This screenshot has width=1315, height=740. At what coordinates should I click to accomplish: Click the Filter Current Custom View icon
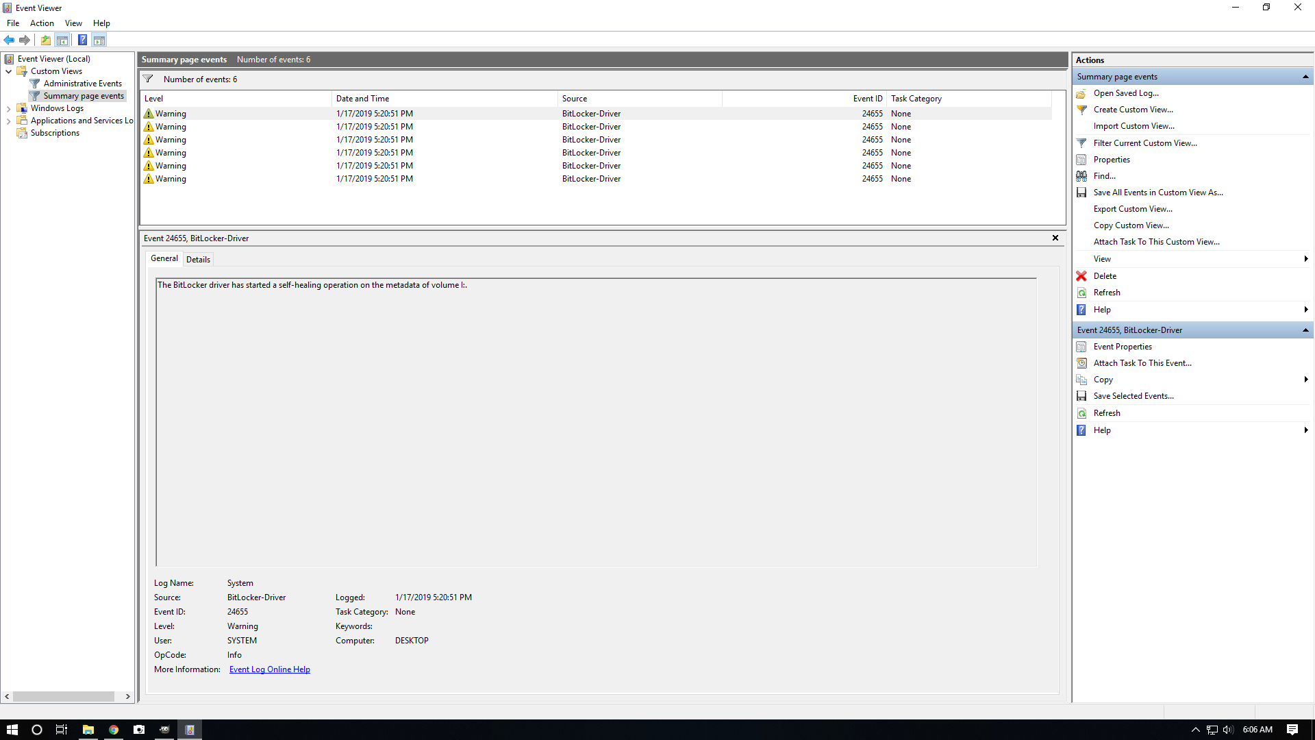1081,143
